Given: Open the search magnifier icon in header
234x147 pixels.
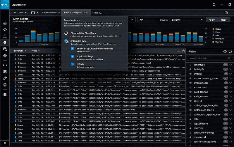Looking at the screenshot, I should (214, 5).
